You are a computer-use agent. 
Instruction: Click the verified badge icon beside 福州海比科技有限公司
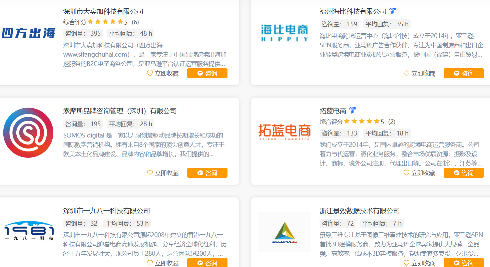[392, 11]
